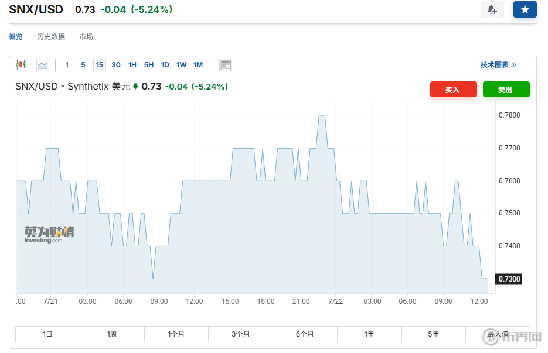This screenshot has width=548, height=353.
Task: Set chart range to 3个月
Action: point(240,334)
